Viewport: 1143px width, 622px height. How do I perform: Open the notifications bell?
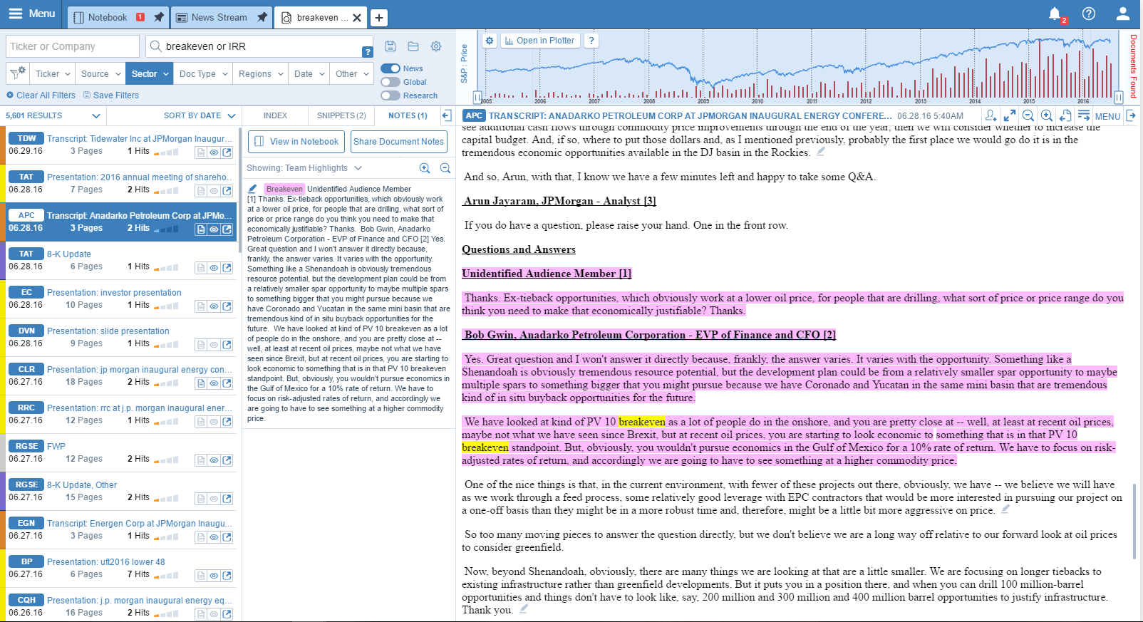coord(1055,14)
